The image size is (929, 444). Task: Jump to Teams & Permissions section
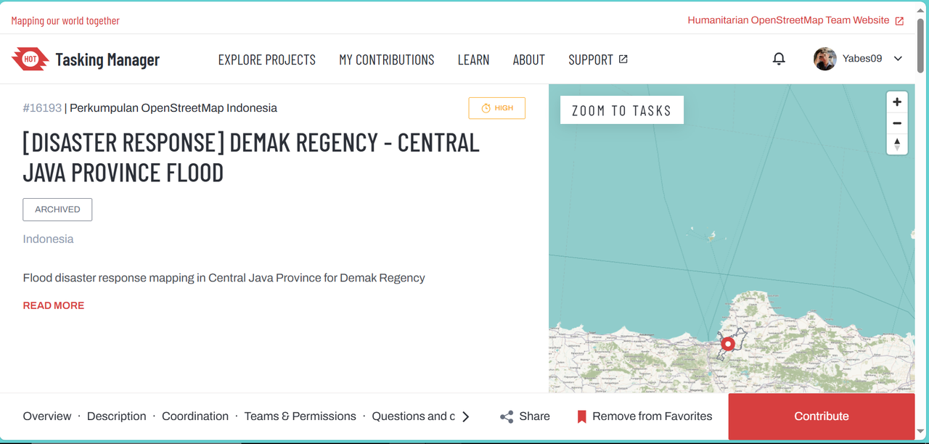pyautogui.click(x=300, y=416)
